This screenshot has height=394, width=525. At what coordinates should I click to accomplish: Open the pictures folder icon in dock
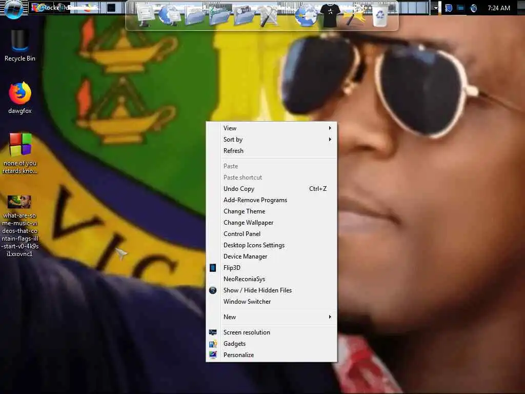coord(244,15)
